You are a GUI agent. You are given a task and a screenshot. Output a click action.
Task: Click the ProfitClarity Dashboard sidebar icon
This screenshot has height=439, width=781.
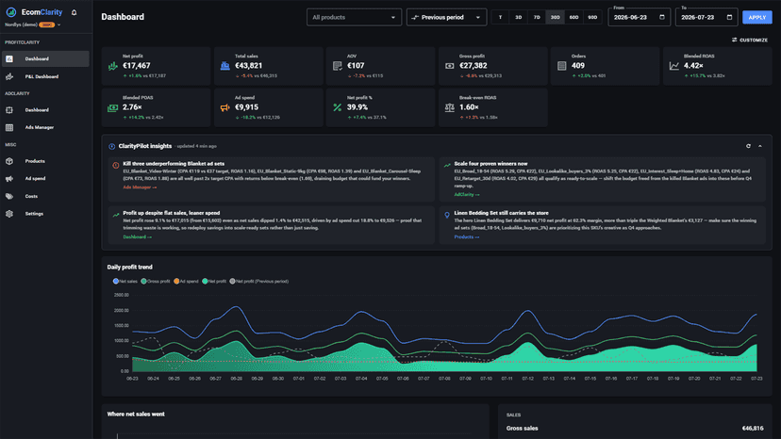pos(9,58)
